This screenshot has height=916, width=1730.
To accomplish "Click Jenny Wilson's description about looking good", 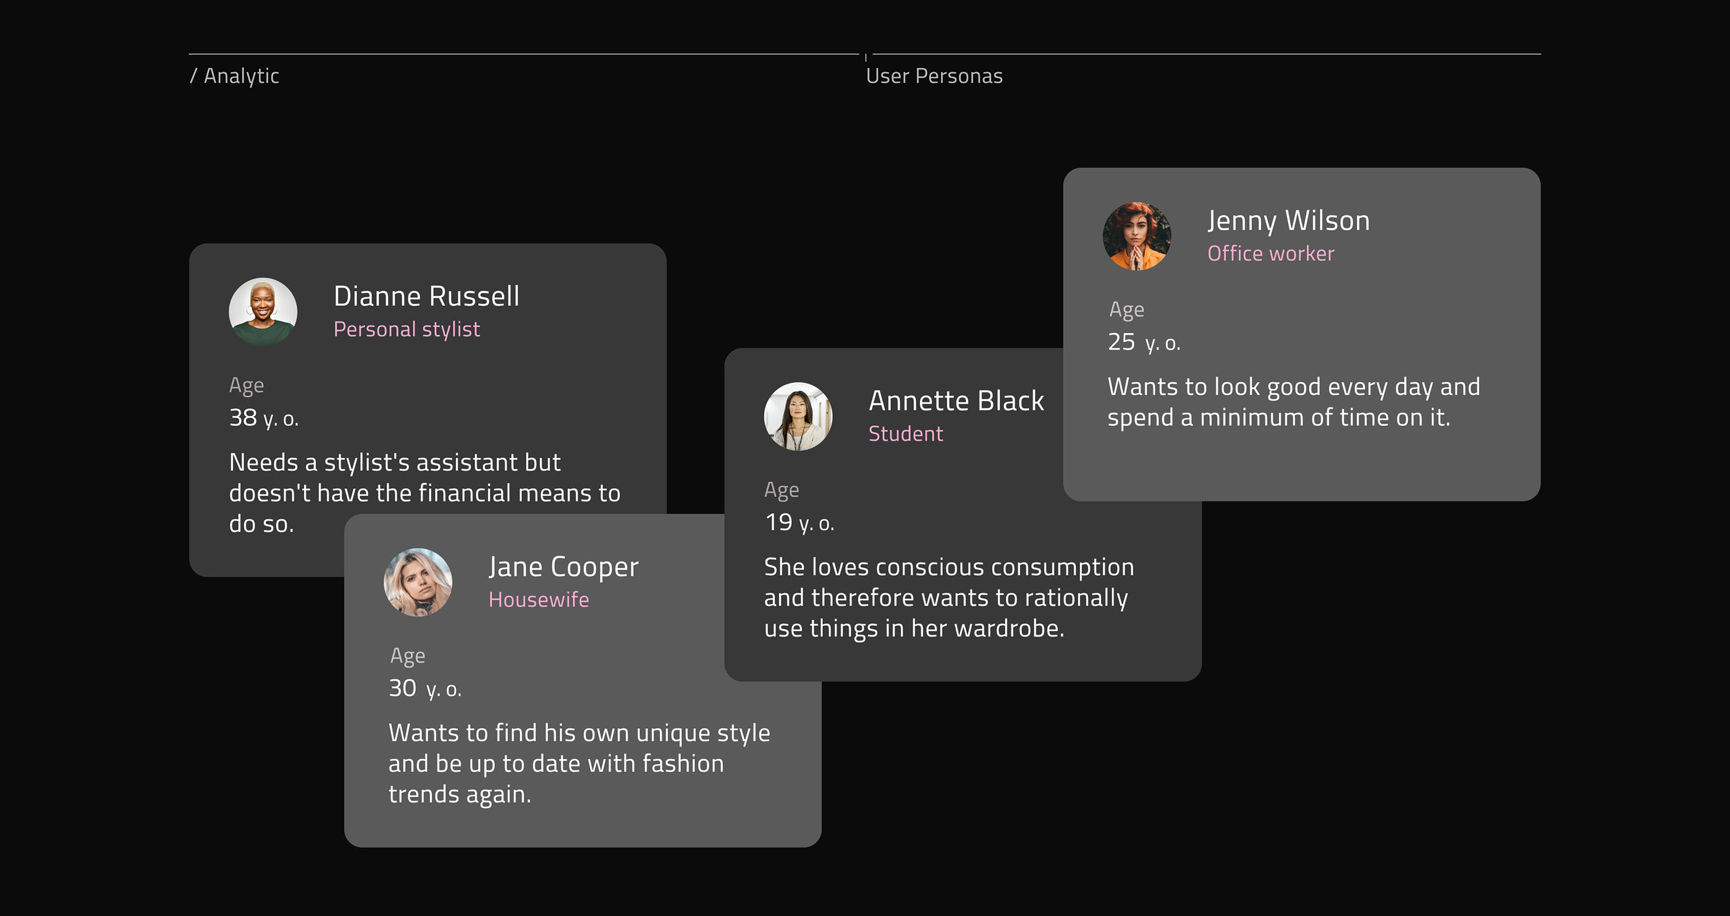I will tap(1293, 402).
